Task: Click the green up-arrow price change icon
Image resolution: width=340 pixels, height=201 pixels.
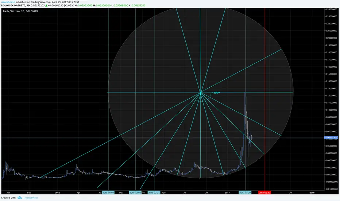Action: pyautogui.click(x=46, y=5)
